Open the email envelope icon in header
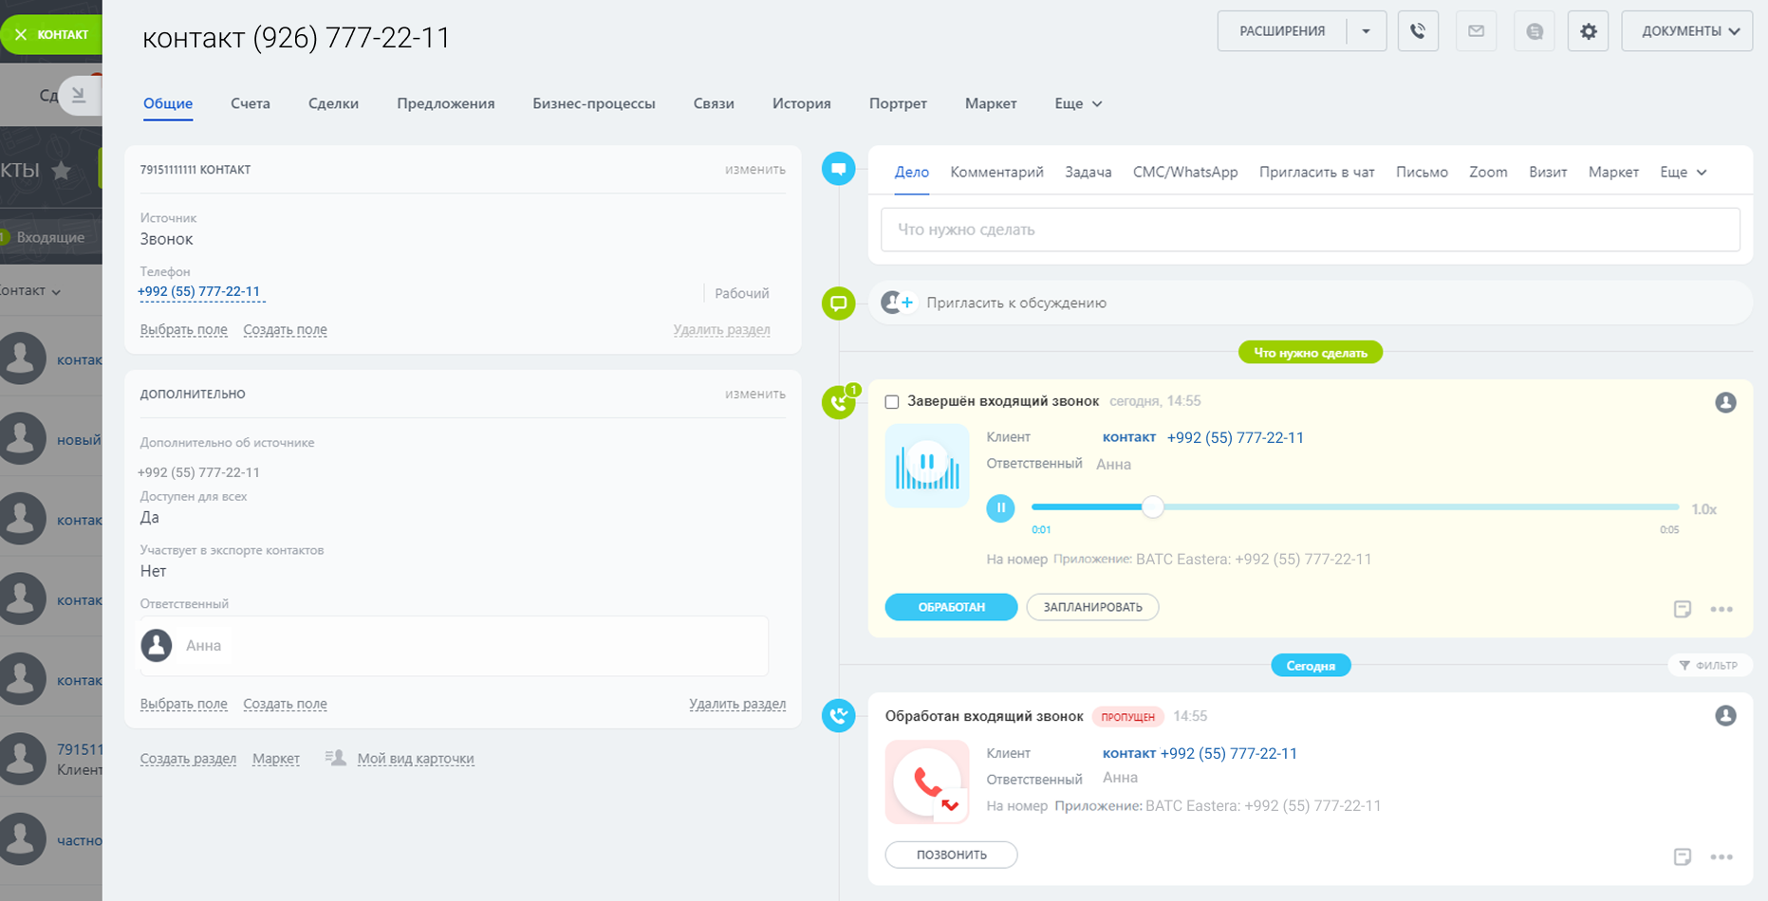 point(1476,31)
